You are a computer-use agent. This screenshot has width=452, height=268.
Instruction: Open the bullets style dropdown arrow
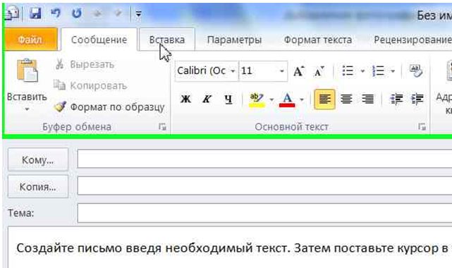click(362, 71)
